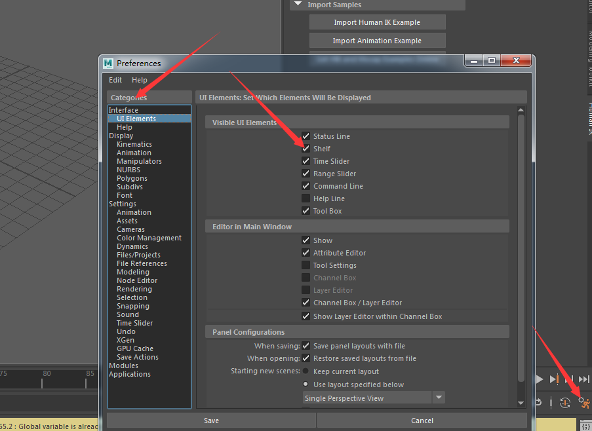Toggle the Tool Settings checkbox
The width and height of the screenshot is (592, 431).
pos(306,265)
